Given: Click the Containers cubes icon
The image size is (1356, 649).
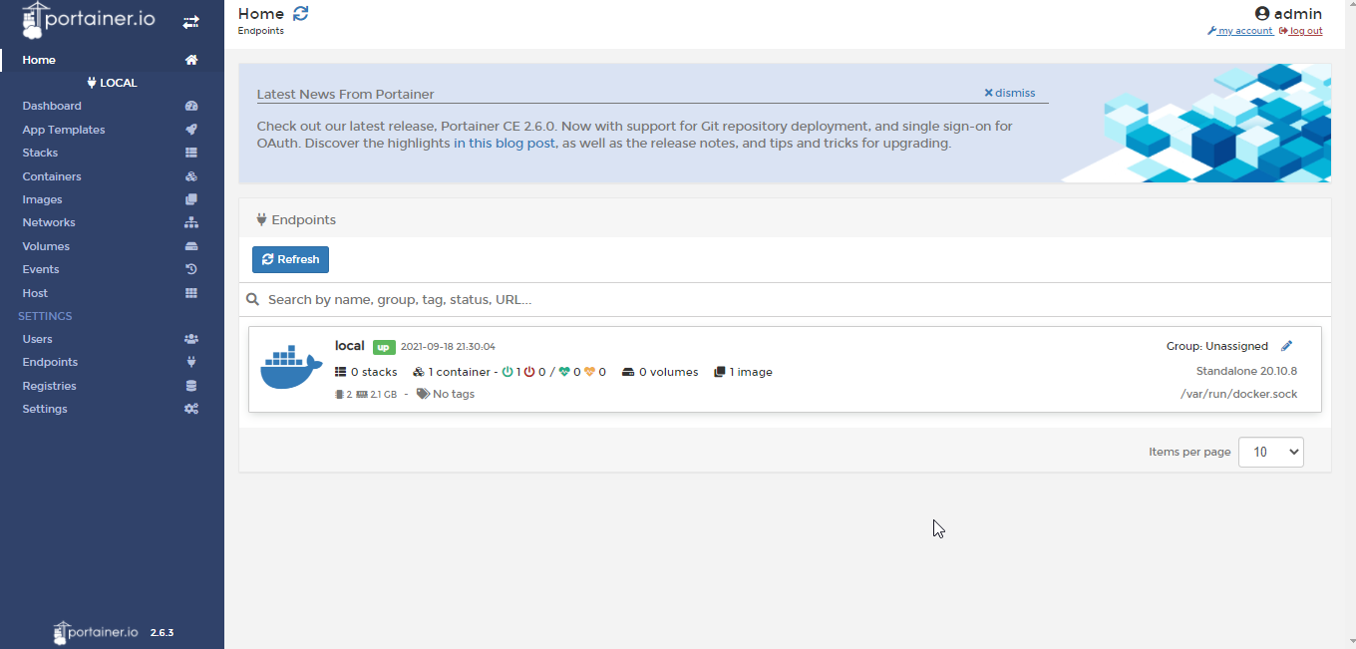Looking at the screenshot, I should [191, 176].
